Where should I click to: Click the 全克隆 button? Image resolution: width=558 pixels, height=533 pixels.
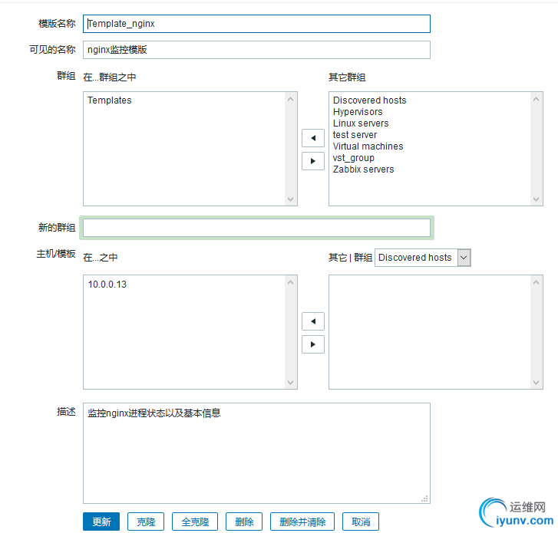[x=195, y=521]
